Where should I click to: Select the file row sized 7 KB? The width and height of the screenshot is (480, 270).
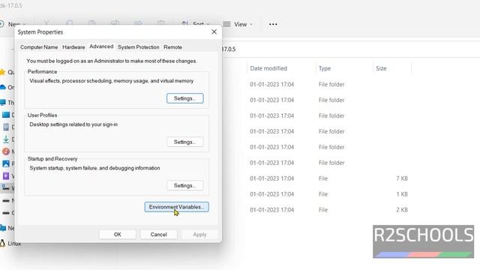[x=328, y=178]
